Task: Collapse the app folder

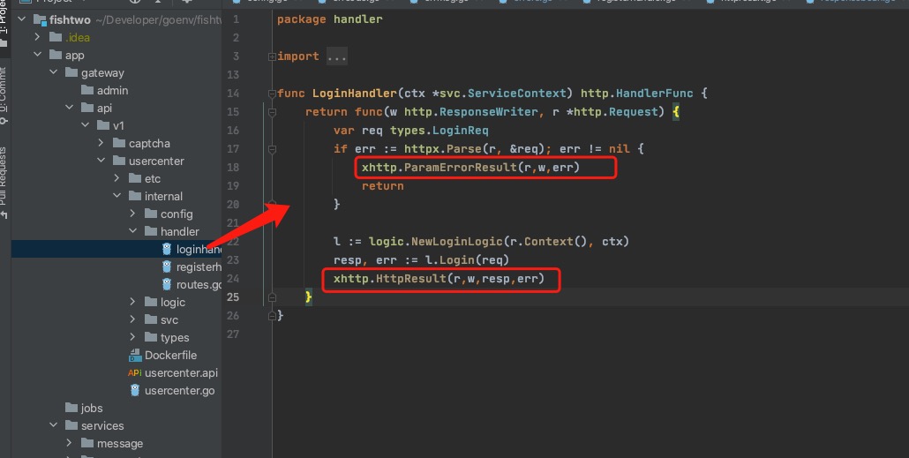Action: click(38, 55)
